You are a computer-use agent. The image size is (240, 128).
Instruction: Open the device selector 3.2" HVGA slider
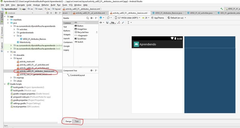[x=127, y=18]
